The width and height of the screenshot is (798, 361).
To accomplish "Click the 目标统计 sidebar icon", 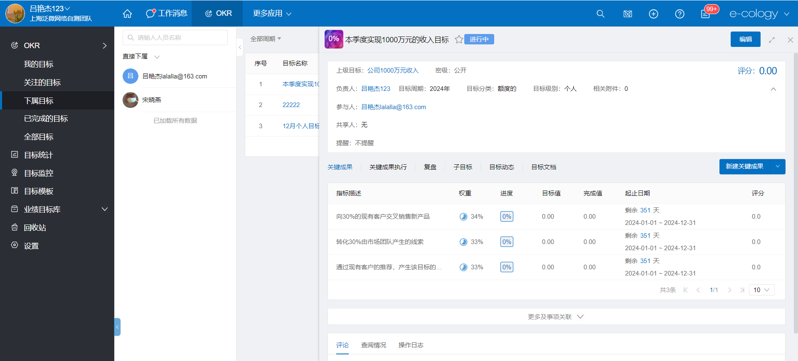I will click(15, 155).
